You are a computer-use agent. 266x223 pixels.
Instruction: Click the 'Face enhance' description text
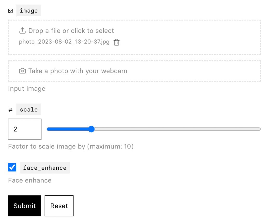click(30, 180)
